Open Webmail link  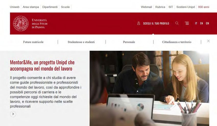tap(146, 7)
